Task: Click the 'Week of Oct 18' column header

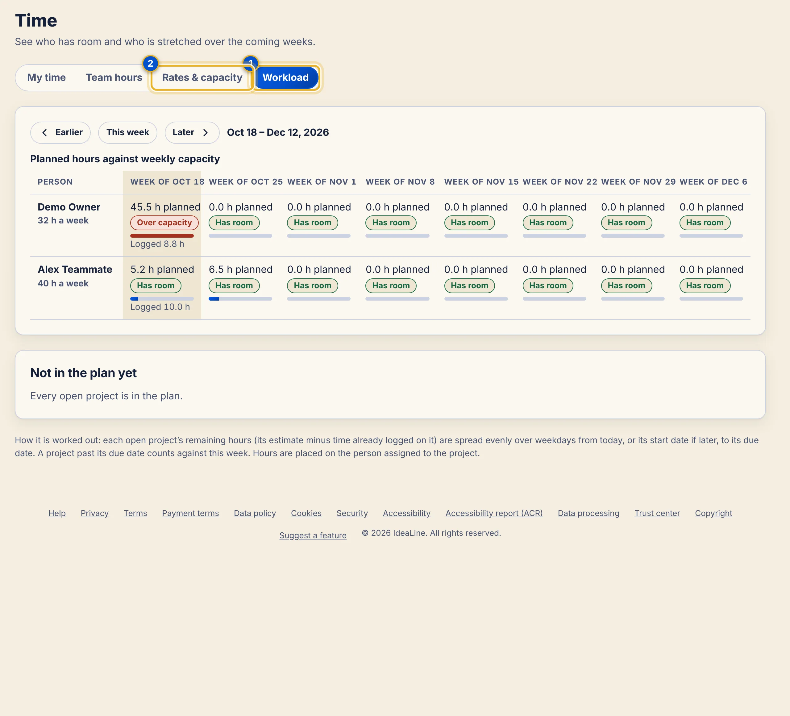Action: (167, 182)
